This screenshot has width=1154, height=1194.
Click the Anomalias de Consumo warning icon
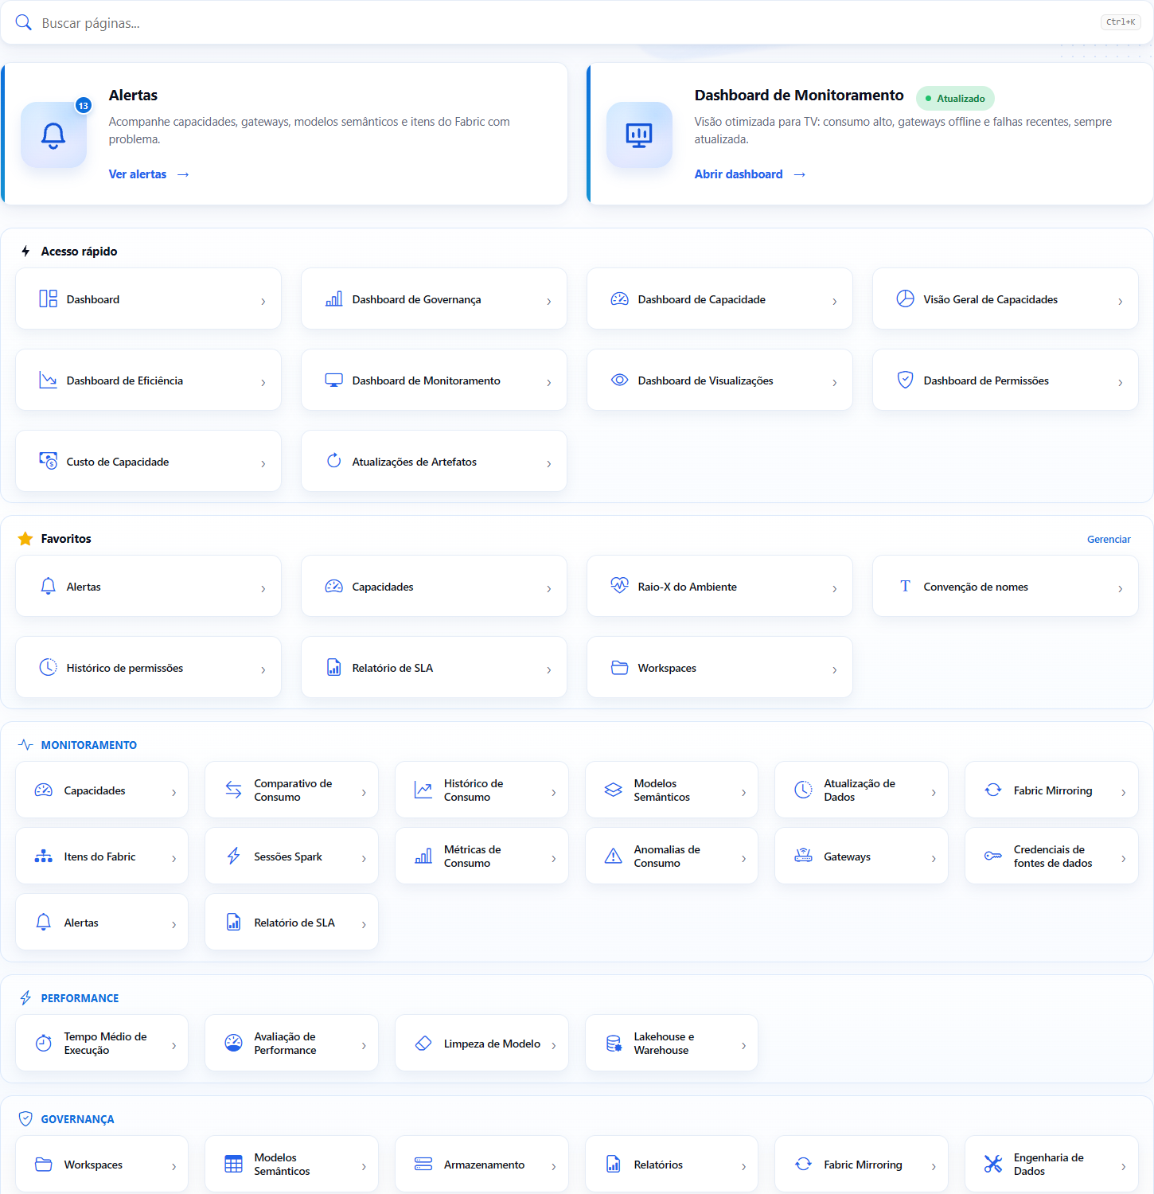(x=614, y=856)
